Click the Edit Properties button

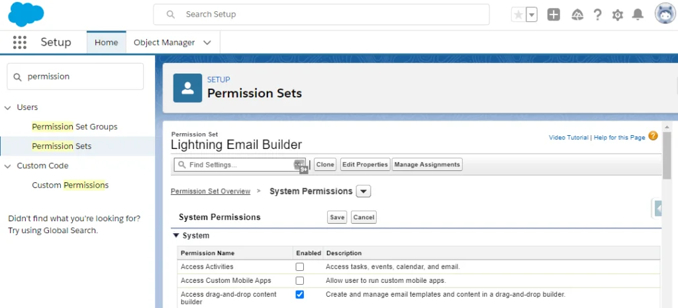365,165
